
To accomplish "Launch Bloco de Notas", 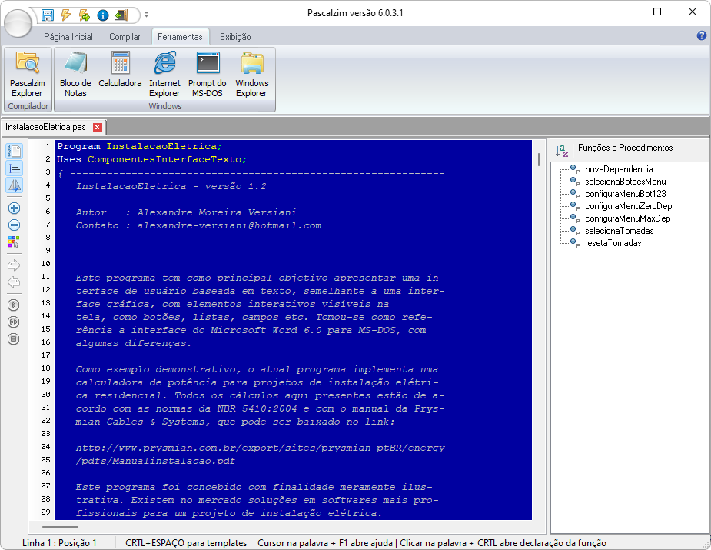I will pos(75,75).
